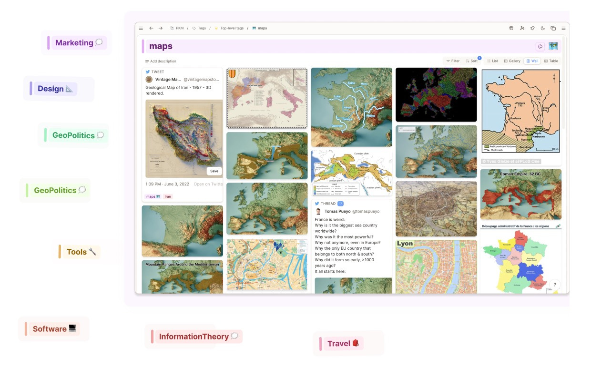591x389 pixels.
Task: Open the Filter menu
Action: 453,61
